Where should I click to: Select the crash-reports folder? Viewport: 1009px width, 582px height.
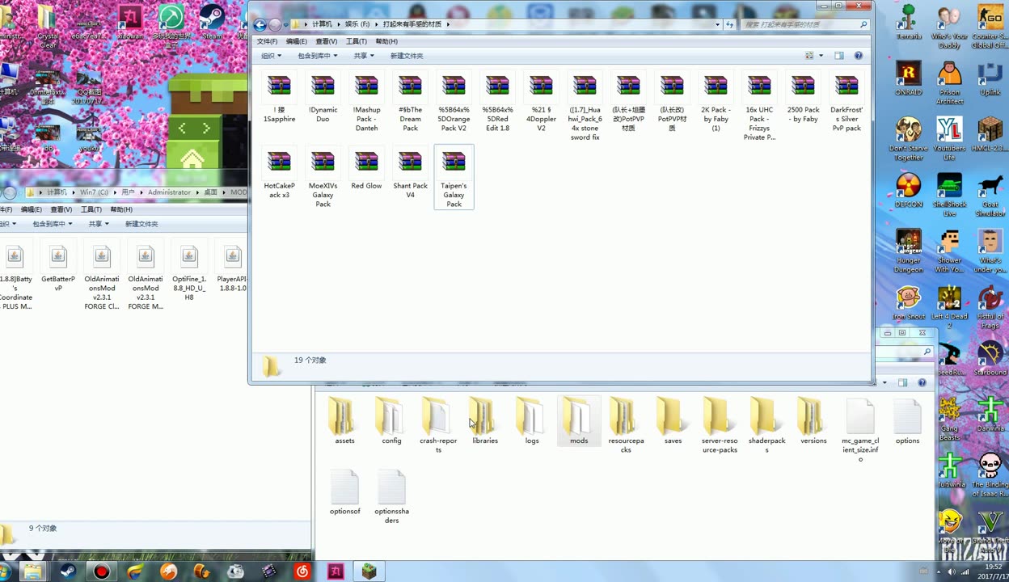coord(438,426)
